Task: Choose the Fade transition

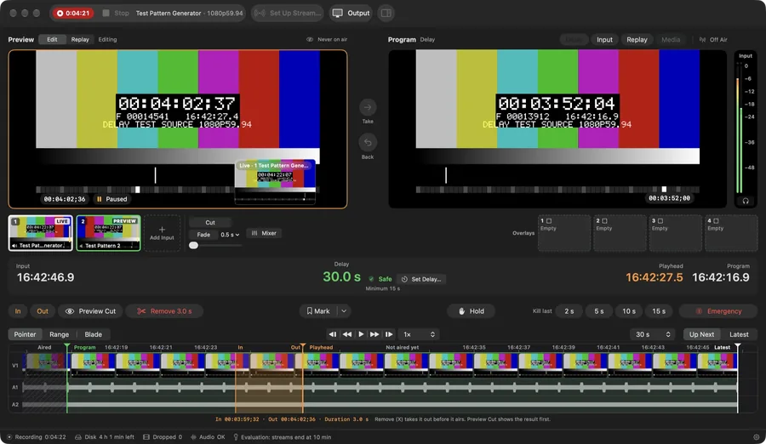Action: (203, 235)
